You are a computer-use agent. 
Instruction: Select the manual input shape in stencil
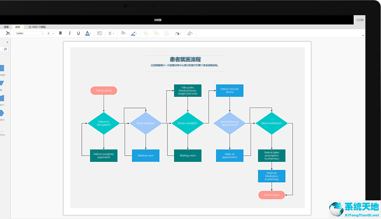click(x=1, y=98)
